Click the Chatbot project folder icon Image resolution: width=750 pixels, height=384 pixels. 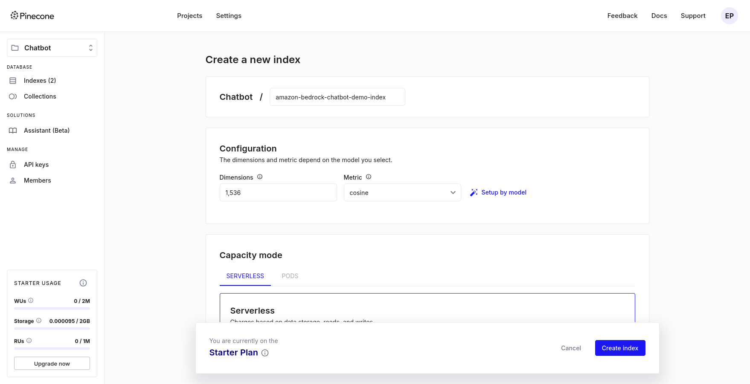pos(15,48)
